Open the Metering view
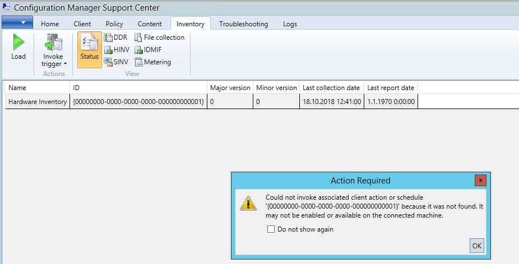519x264 pixels. pyautogui.click(x=152, y=62)
